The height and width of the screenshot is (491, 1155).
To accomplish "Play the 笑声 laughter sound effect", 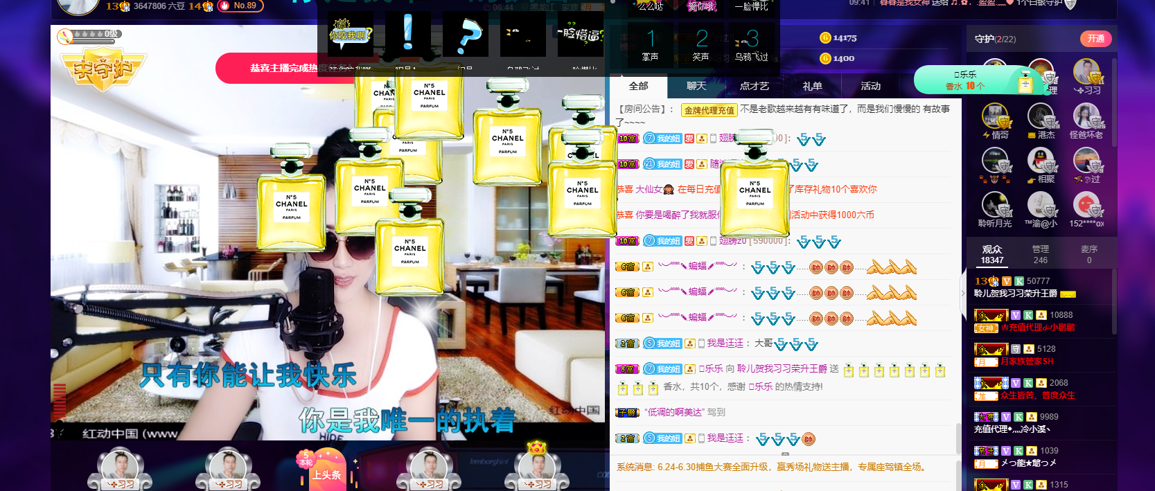I will click(700, 44).
